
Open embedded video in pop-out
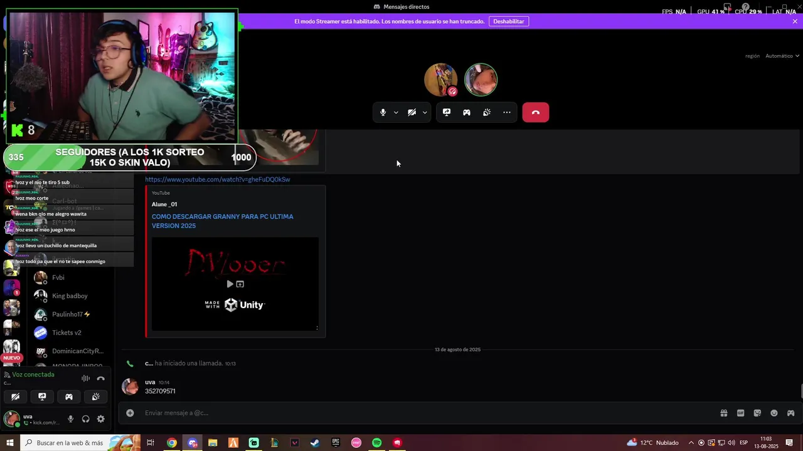[x=240, y=284]
